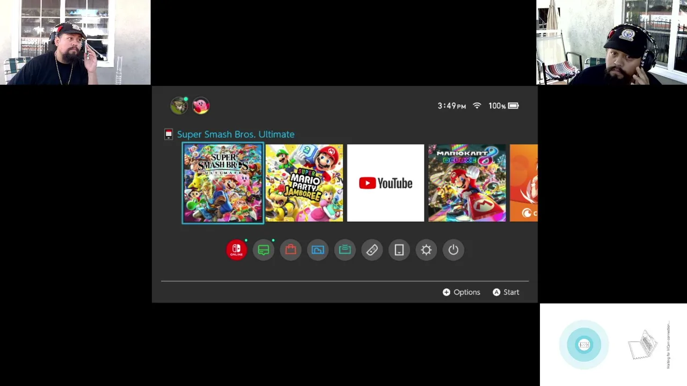Select the Super Mario Party Jamboree tile
The height and width of the screenshot is (386, 687).
coord(304,183)
